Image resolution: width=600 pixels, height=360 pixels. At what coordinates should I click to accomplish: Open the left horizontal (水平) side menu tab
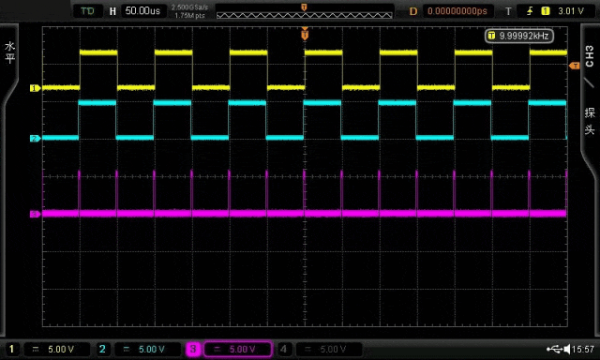pos(9,52)
